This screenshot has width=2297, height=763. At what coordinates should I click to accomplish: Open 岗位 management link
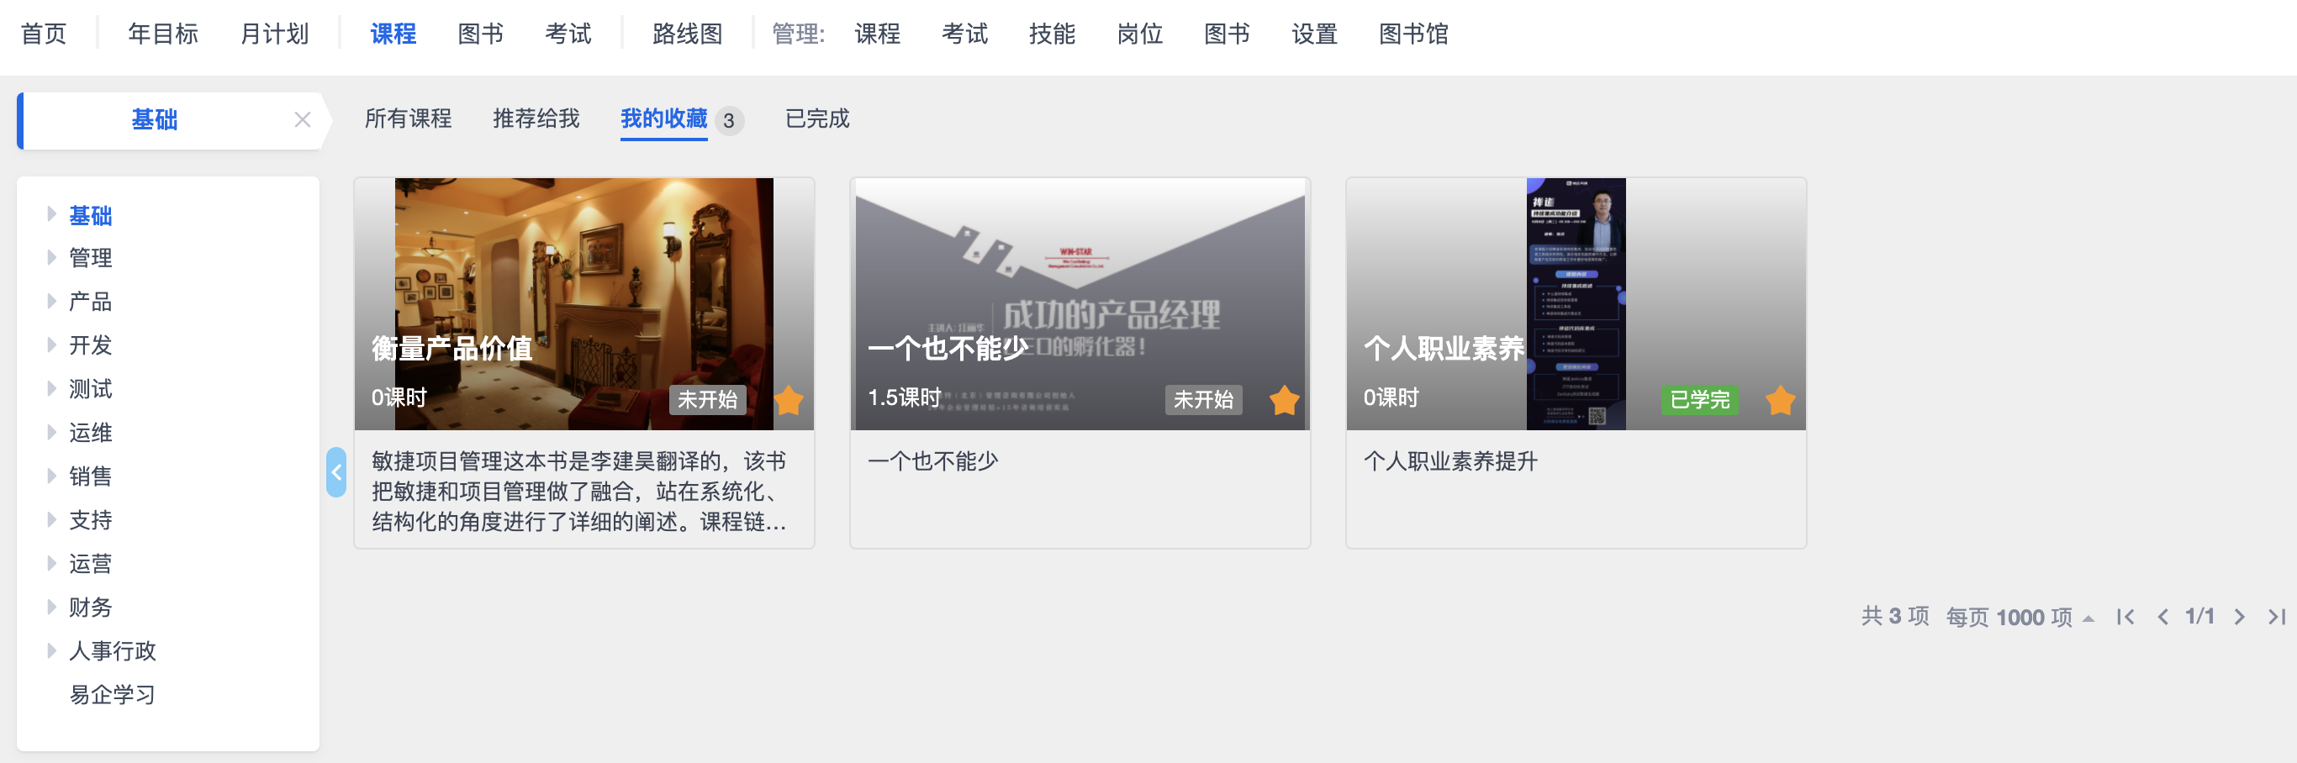[1139, 34]
